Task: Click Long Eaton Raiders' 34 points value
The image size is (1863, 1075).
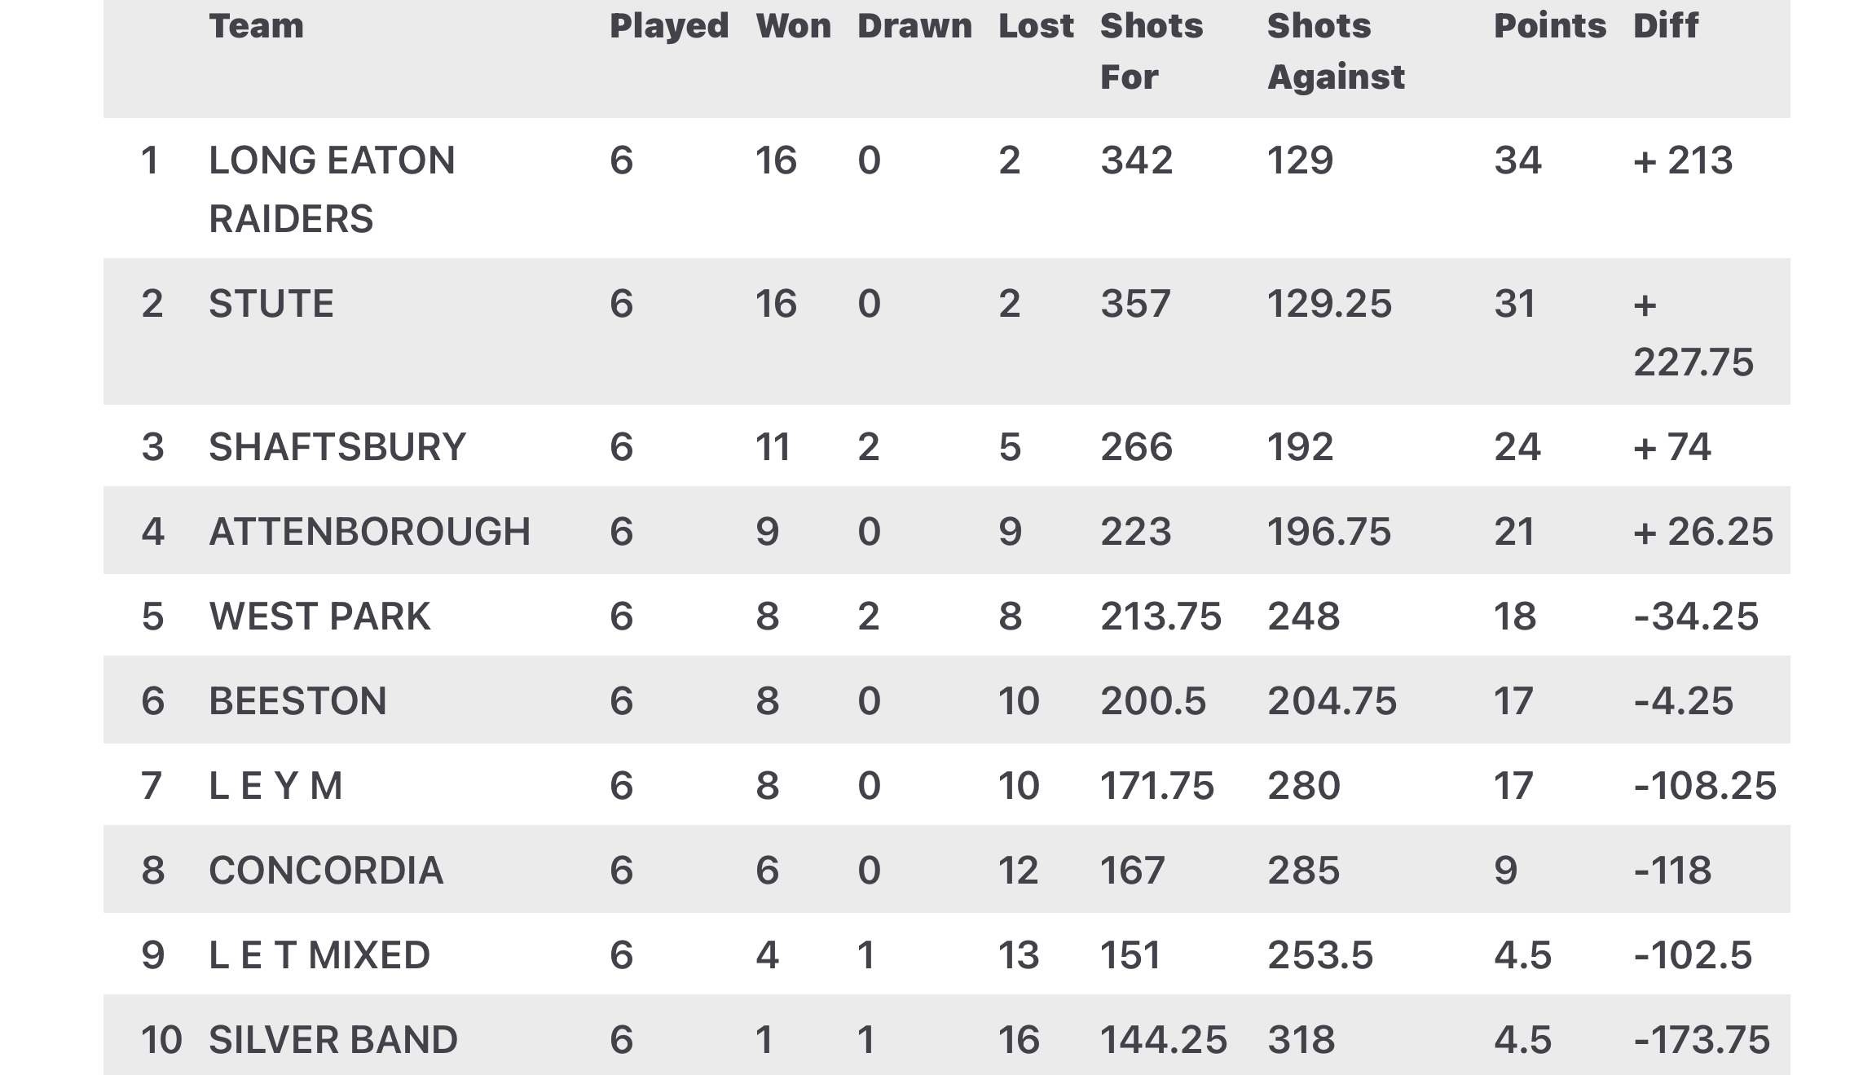Action: click(1517, 160)
